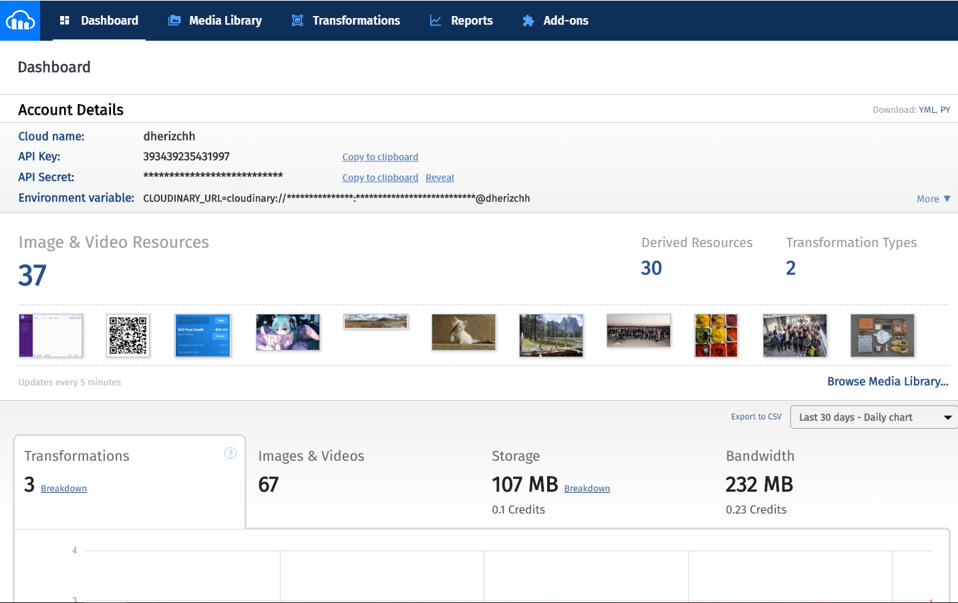Image resolution: width=958 pixels, height=603 pixels.
Task: Open the mountain forest landscape thumbnail
Action: tap(551, 335)
